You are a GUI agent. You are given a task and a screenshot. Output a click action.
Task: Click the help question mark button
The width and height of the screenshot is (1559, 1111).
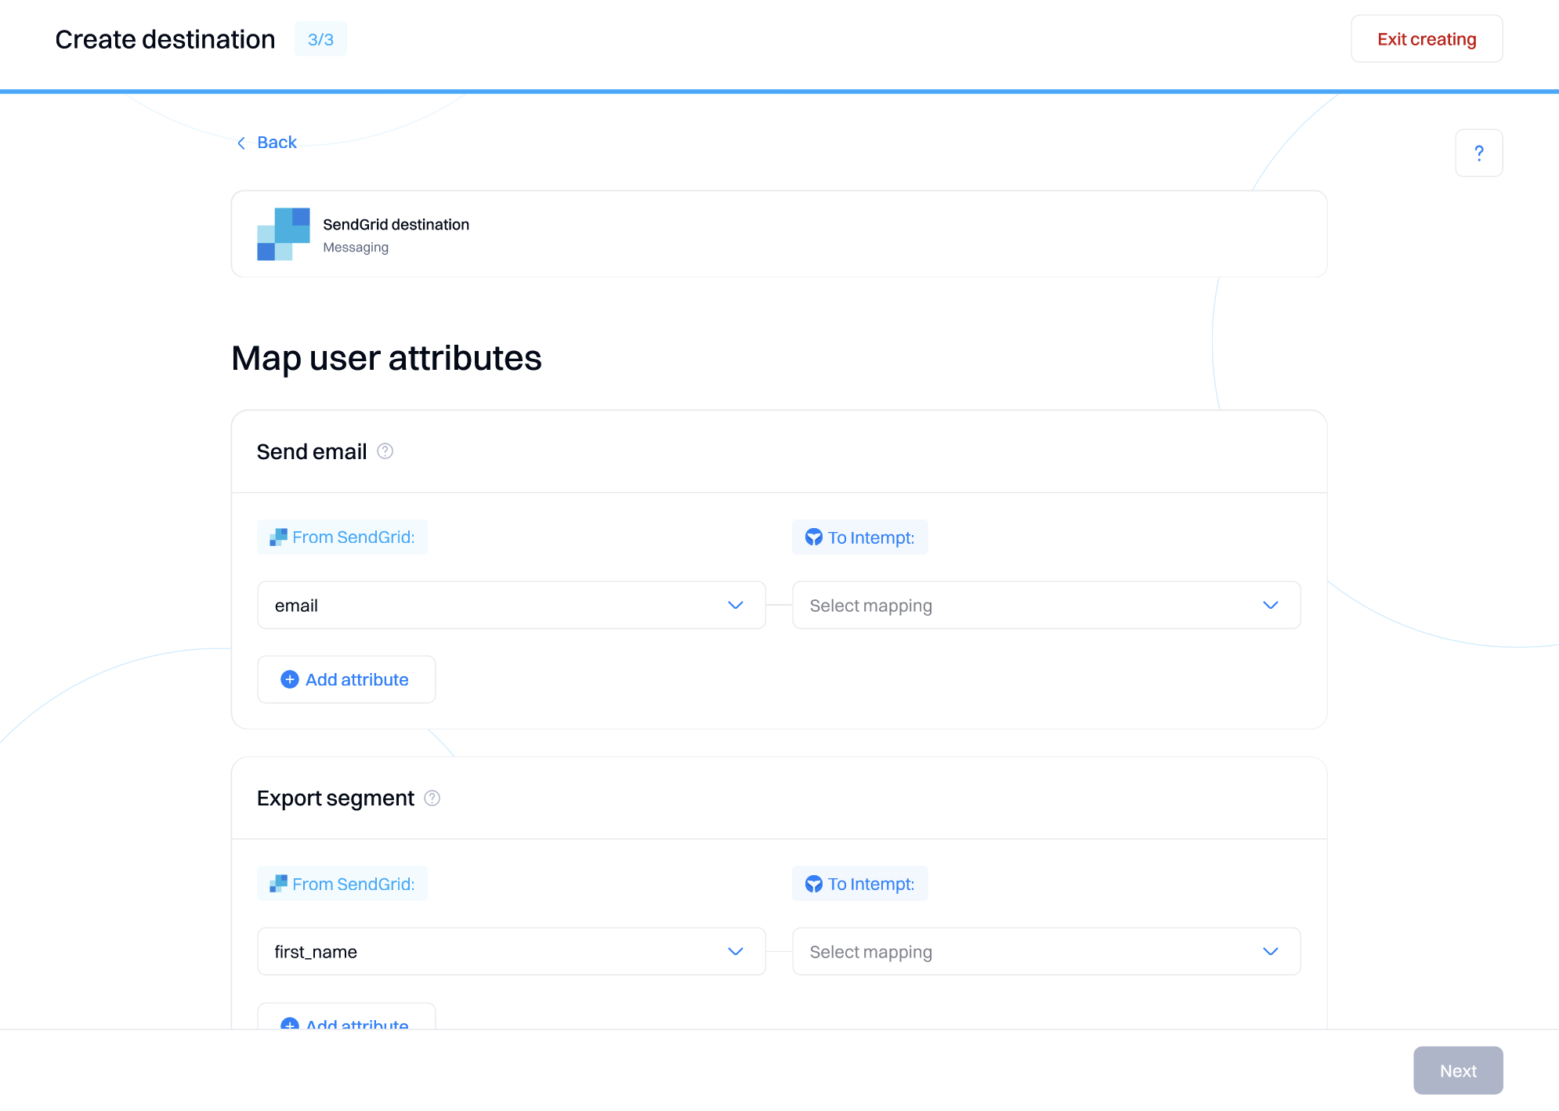pos(1478,153)
